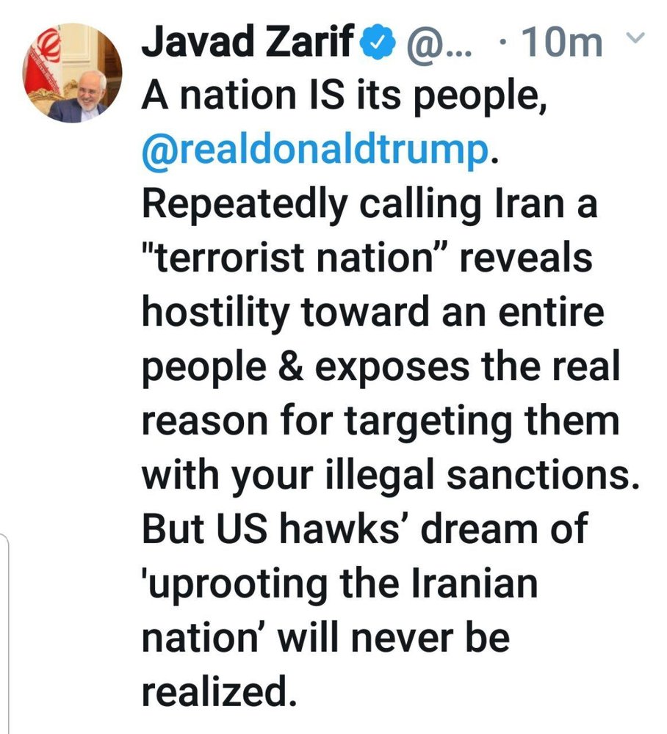This screenshot has width=667, height=734.
Task: Click the line "reason for targeting them"
Action: tap(381, 422)
